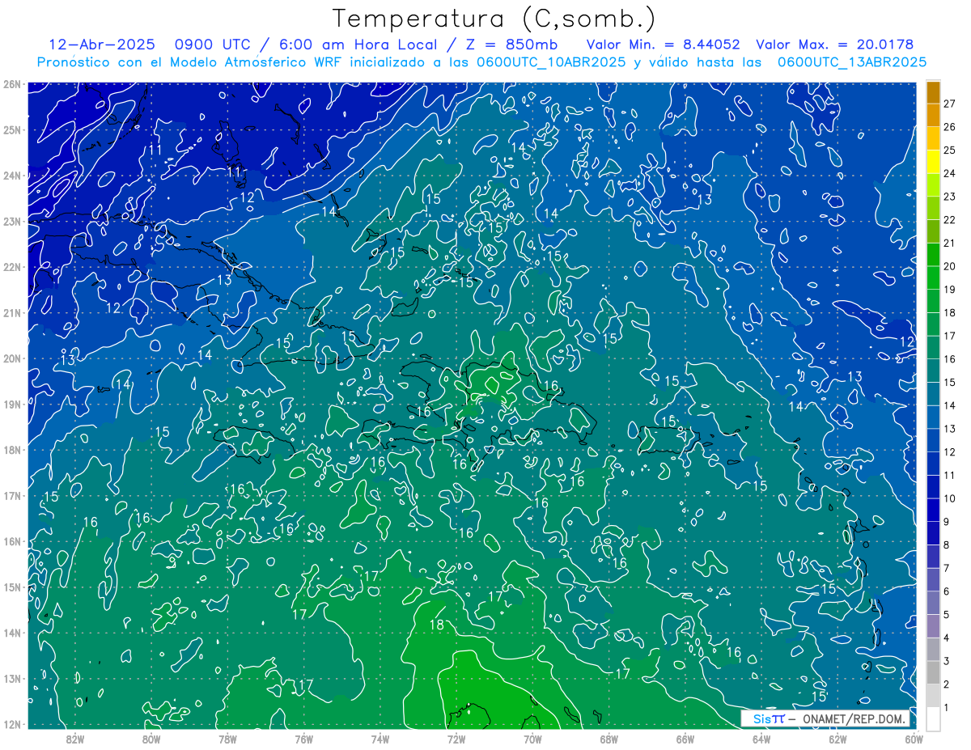Click the legend scale number '27'
Image resolution: width=971 pixels, height=750 pixels.
tap(951, 104)
